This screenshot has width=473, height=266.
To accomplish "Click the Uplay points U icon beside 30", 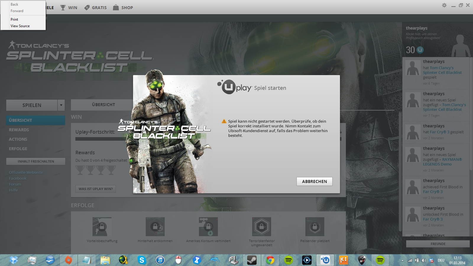I will [x=420, y=50].
